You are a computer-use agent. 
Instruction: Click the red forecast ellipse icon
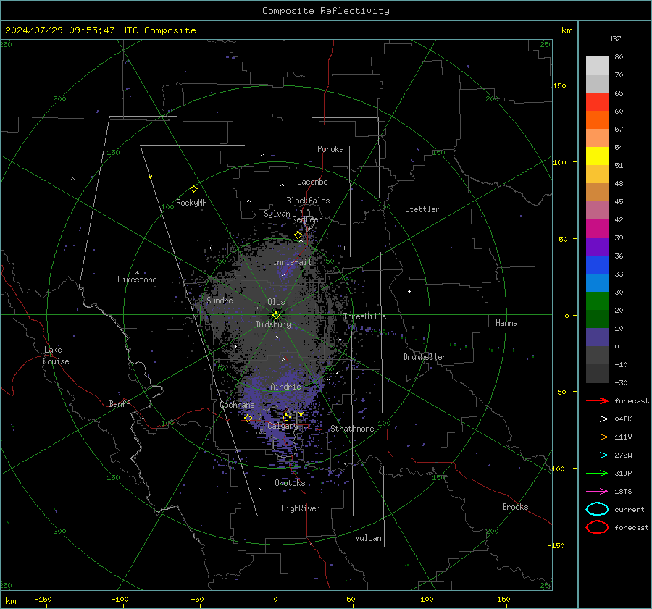coord(597,527)
